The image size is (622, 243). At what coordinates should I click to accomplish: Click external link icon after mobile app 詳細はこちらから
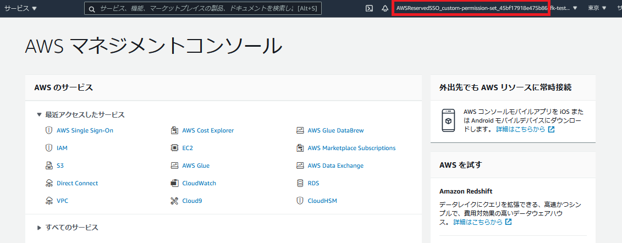[x=551, y=129]
